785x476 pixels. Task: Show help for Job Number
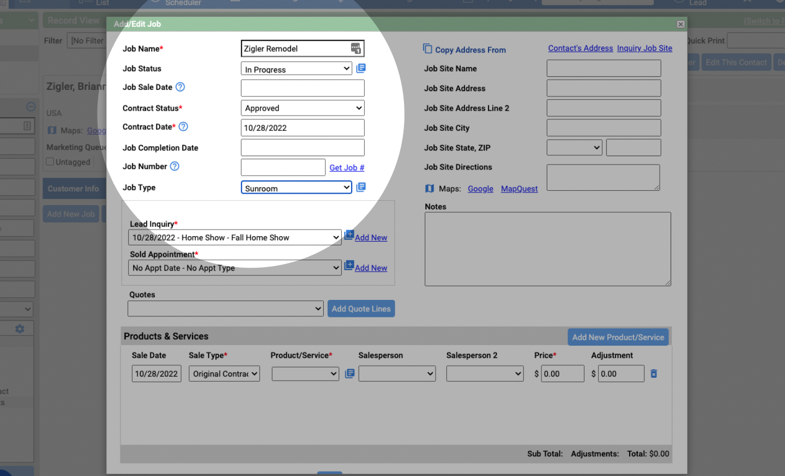coord(174,166)
